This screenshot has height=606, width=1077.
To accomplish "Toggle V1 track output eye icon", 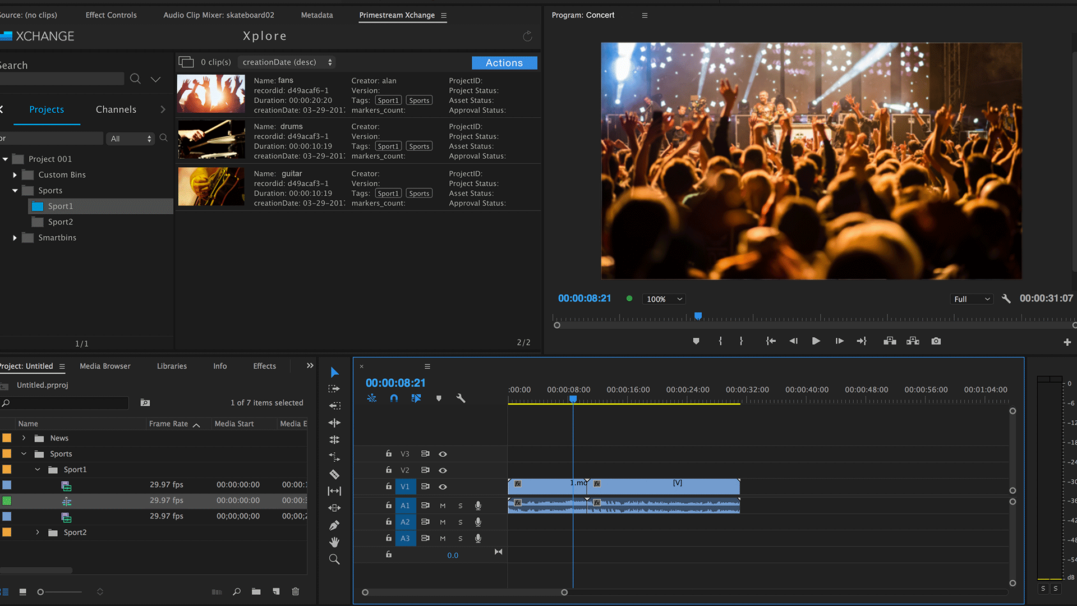I will click(443, 486).
